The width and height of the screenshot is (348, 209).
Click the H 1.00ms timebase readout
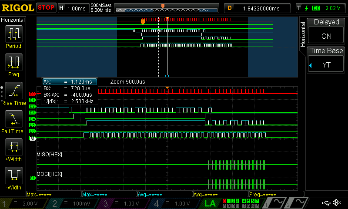73,8
